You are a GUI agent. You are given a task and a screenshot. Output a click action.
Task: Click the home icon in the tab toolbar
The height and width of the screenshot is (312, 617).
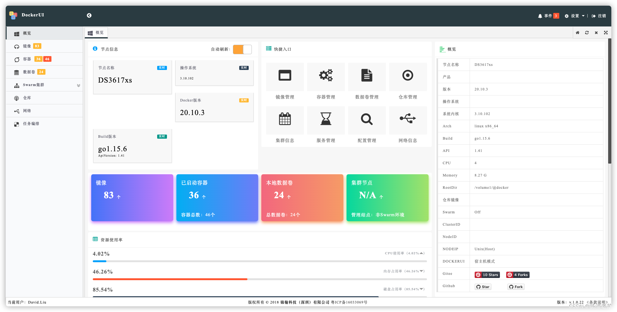[578, 32]
